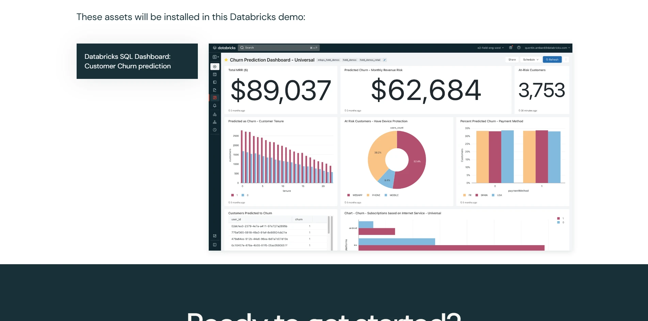Open the Alerts bell icon in sidebar

click(215, 106)
